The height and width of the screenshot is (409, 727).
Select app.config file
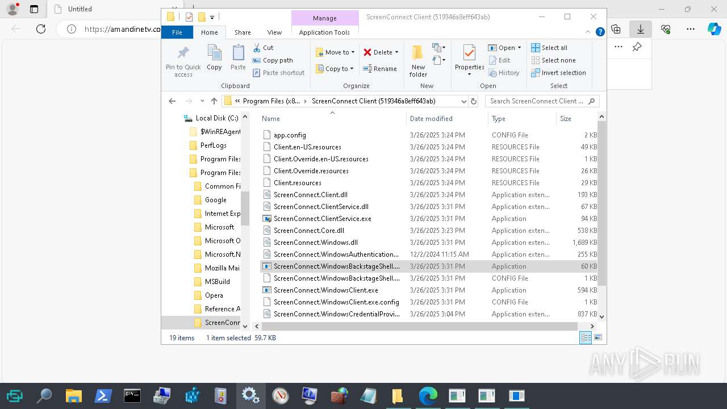pos(290,135)
